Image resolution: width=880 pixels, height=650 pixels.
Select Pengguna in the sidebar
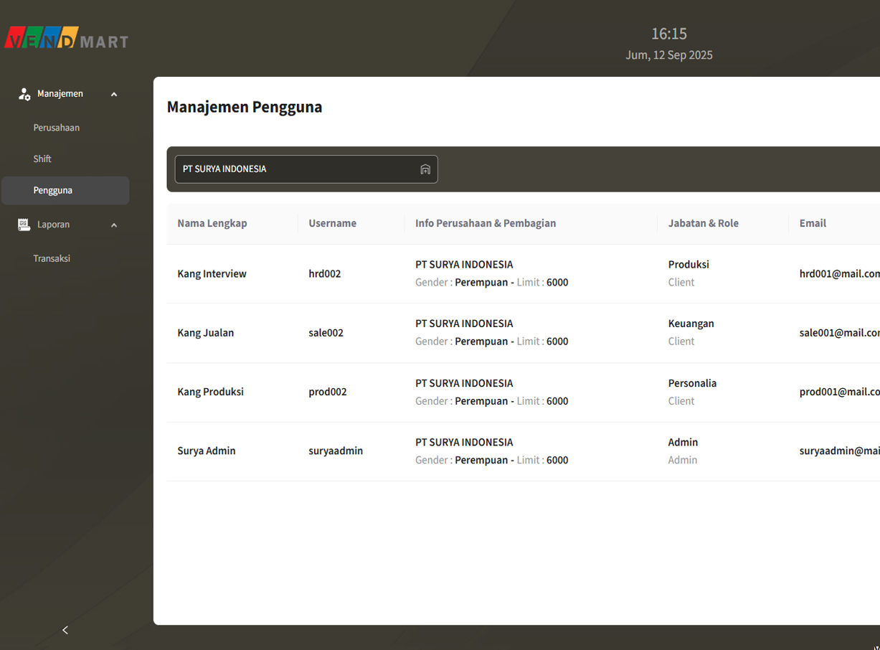pyautogui.click(x=53, y=190)
